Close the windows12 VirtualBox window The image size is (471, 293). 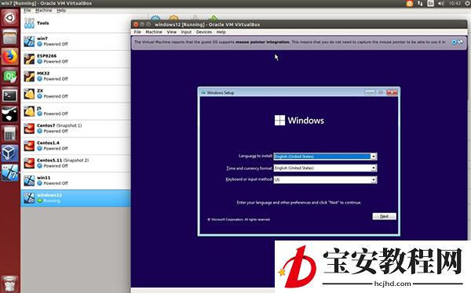[x=136, y=24]
